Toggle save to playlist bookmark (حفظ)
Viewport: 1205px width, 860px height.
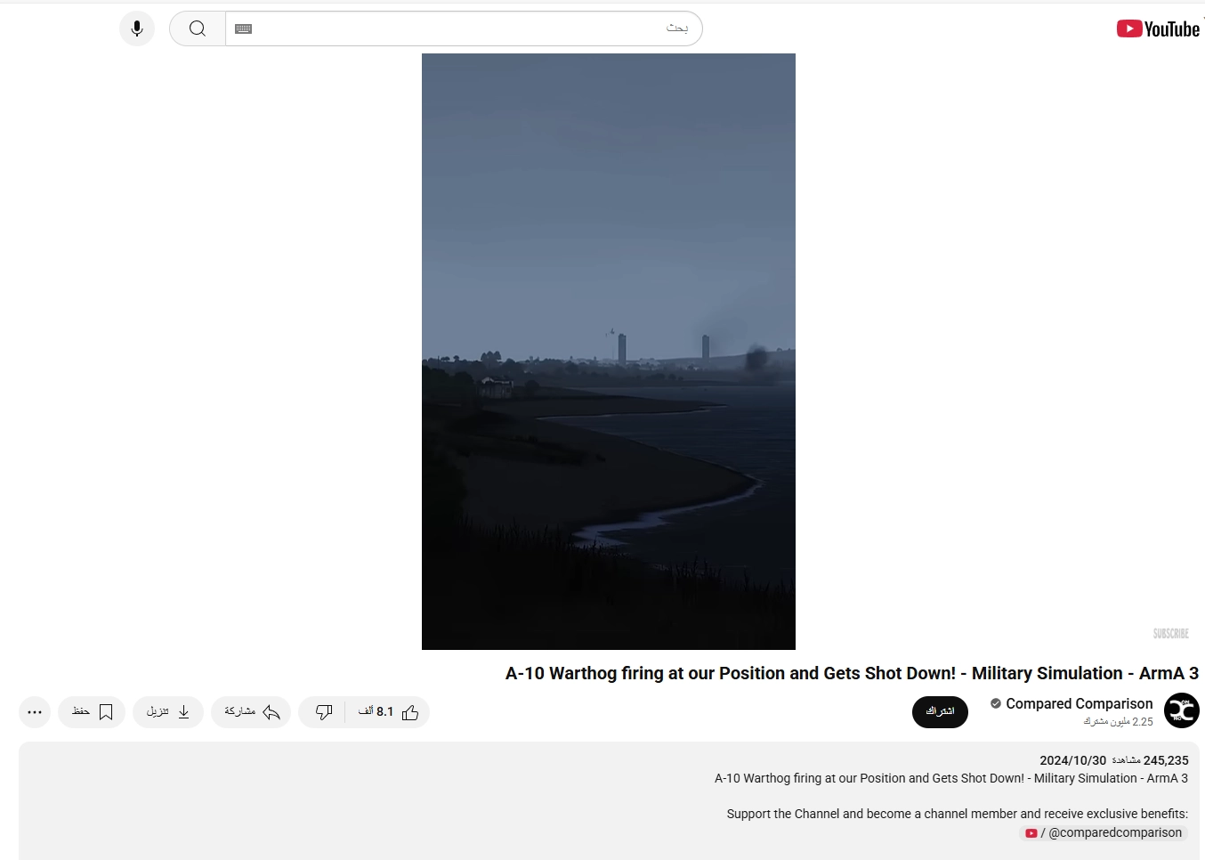[93, 712]
